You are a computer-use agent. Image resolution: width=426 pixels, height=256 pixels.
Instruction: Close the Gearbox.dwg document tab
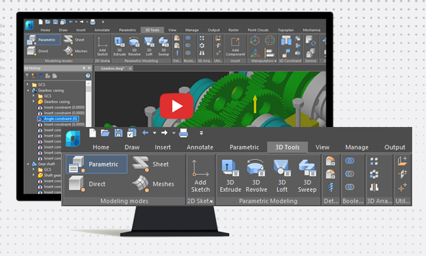130,68
